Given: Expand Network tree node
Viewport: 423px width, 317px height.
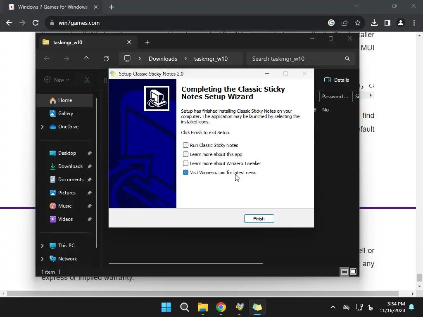Looking at the screenshot, I should [x=43, y=259].
